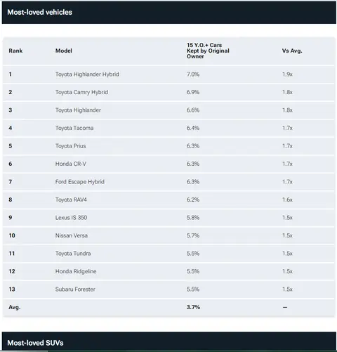Select the Toyota Highlander Hybrid row
Viewport: 337px width, 352px height.
(168, 74)
